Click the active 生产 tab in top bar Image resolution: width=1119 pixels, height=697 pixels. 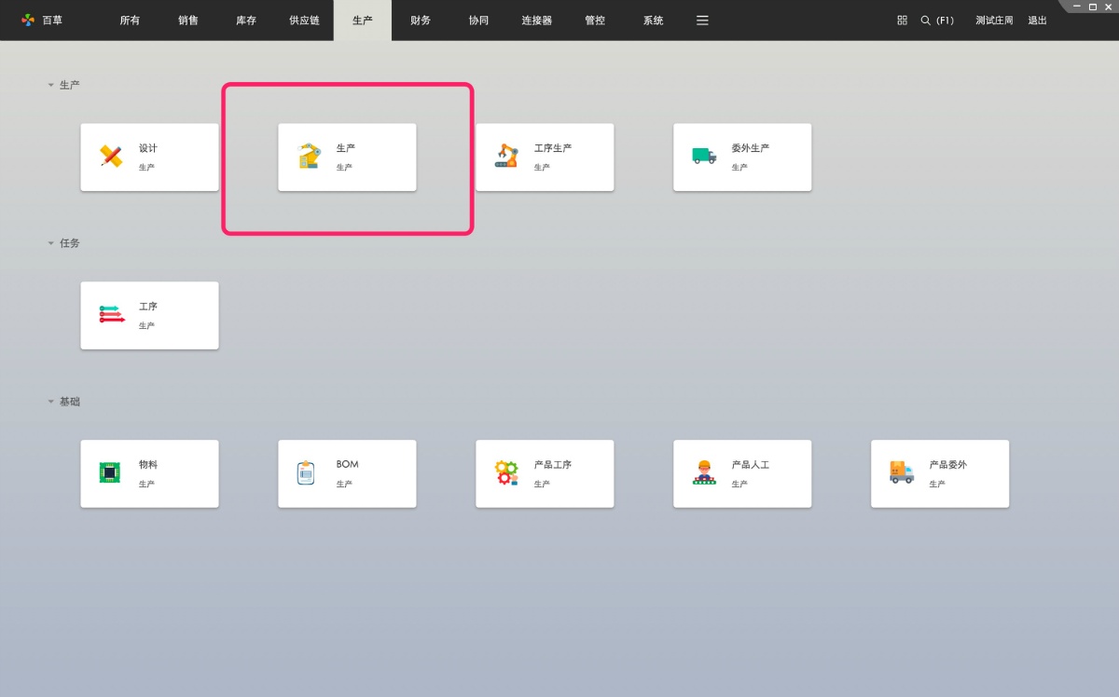click(363, 20)
